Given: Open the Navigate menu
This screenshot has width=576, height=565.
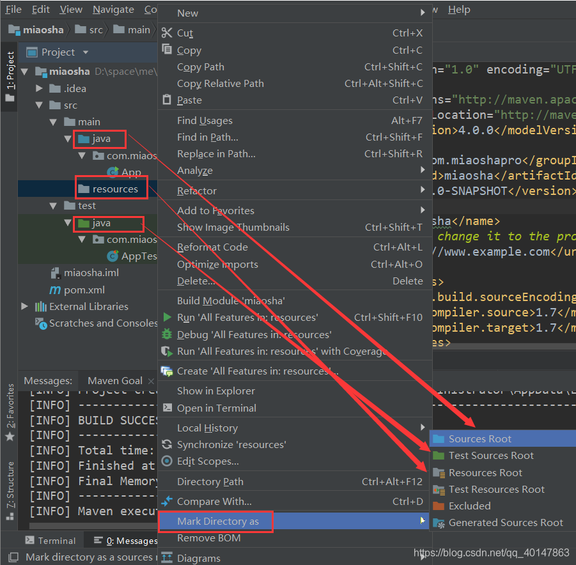Looking at the screenshot, I should click(113, 9).
